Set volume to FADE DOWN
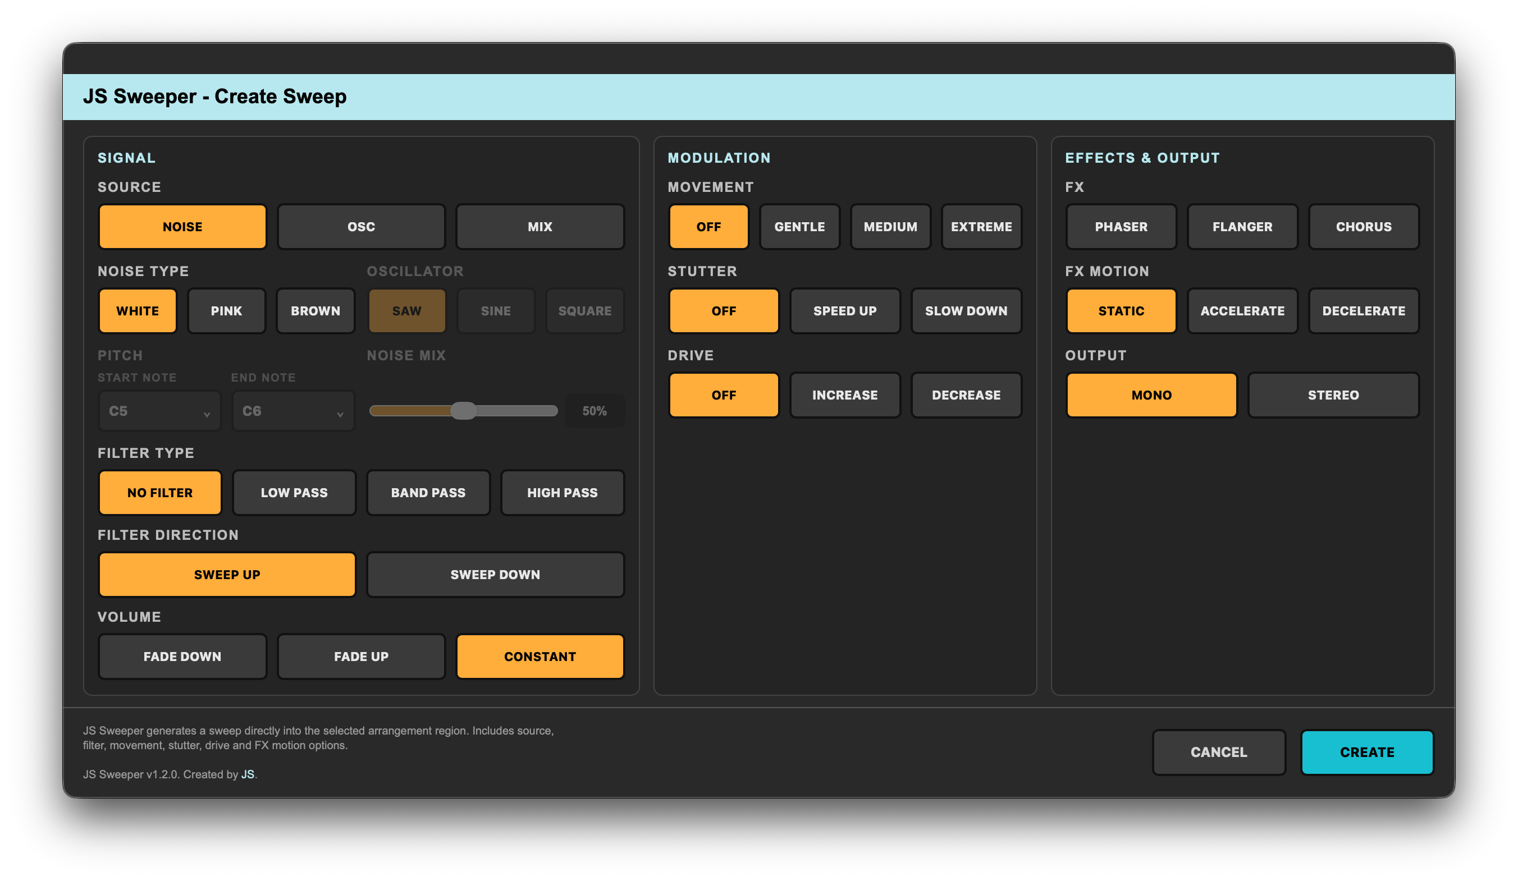Image resolution: width=1518 pixels, height=881 pixels. pos(182,657)
